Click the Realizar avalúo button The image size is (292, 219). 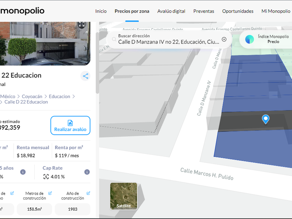70,125
